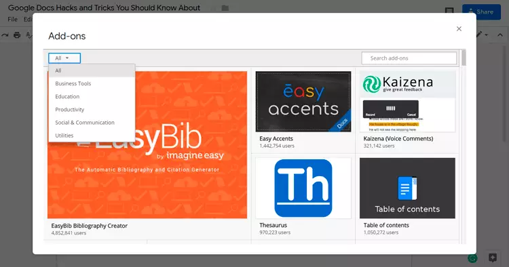The width and height of the screenshot is (509, 267).
Task: Select All in category list
Action: (92, 70)
